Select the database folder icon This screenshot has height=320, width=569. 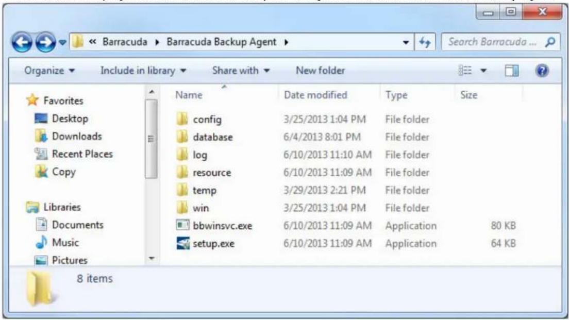pyautogui.click(x=182, y=137)
